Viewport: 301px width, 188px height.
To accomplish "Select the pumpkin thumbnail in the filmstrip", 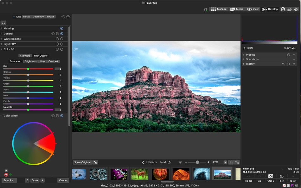I will (181, 173).
